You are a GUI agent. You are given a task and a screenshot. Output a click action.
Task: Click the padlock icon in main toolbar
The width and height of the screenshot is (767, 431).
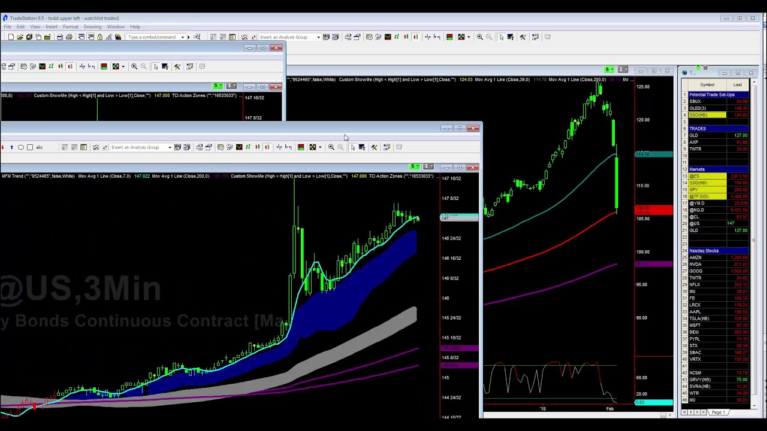click(99, 37)
